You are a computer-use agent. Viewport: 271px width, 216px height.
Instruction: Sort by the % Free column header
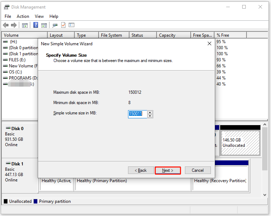[230, 35]
